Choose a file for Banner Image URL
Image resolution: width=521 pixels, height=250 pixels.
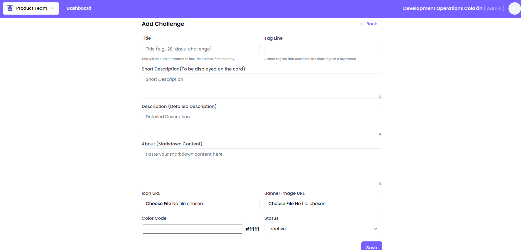pos(281,204)
